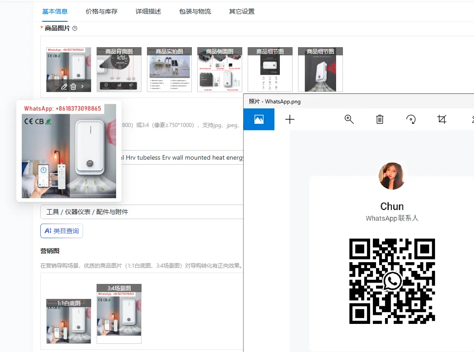Open the 工具 / 仪器仪表 category dropdown
The width and height of the screenshot is (474, 352).
[142, 212]
